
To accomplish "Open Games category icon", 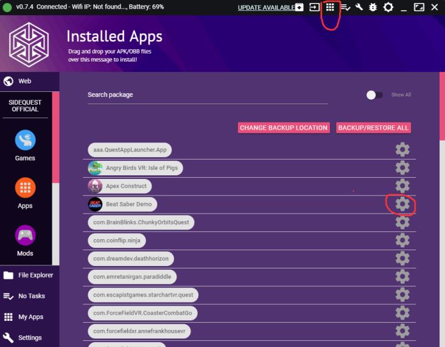I will (25, 140).
